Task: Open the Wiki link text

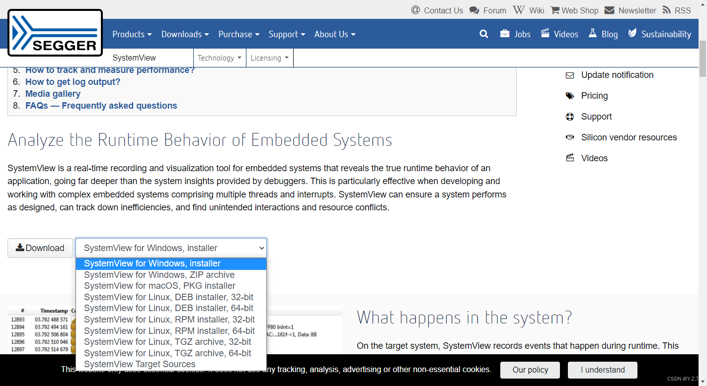Action: pyautogui.click(x=537, y=10)
